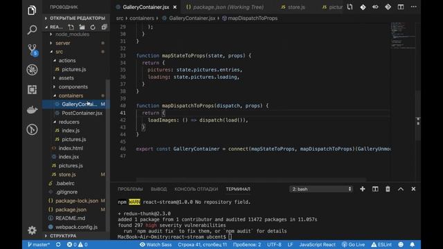Expand the assets folder
443x249 pixels.
point(66,78)
